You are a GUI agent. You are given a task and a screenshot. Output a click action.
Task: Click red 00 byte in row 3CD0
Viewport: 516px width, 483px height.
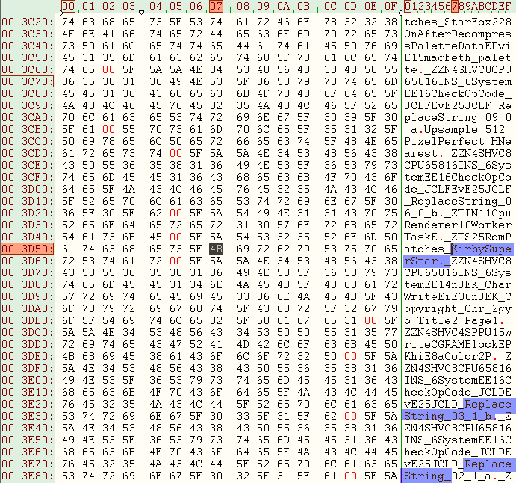click(175, 153)
